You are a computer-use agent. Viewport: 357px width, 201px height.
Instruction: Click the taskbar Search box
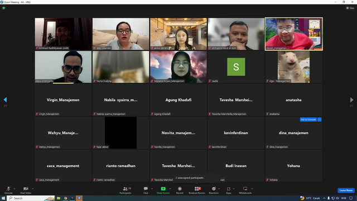[x=31, y=198]
